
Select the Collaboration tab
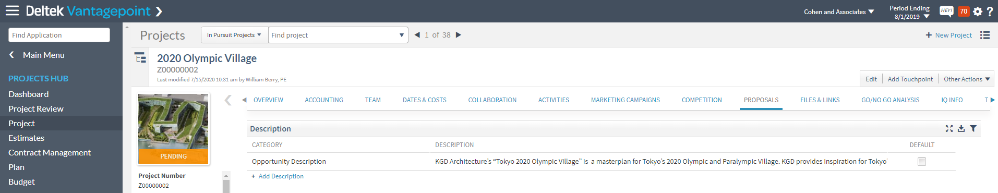[492, 100]
